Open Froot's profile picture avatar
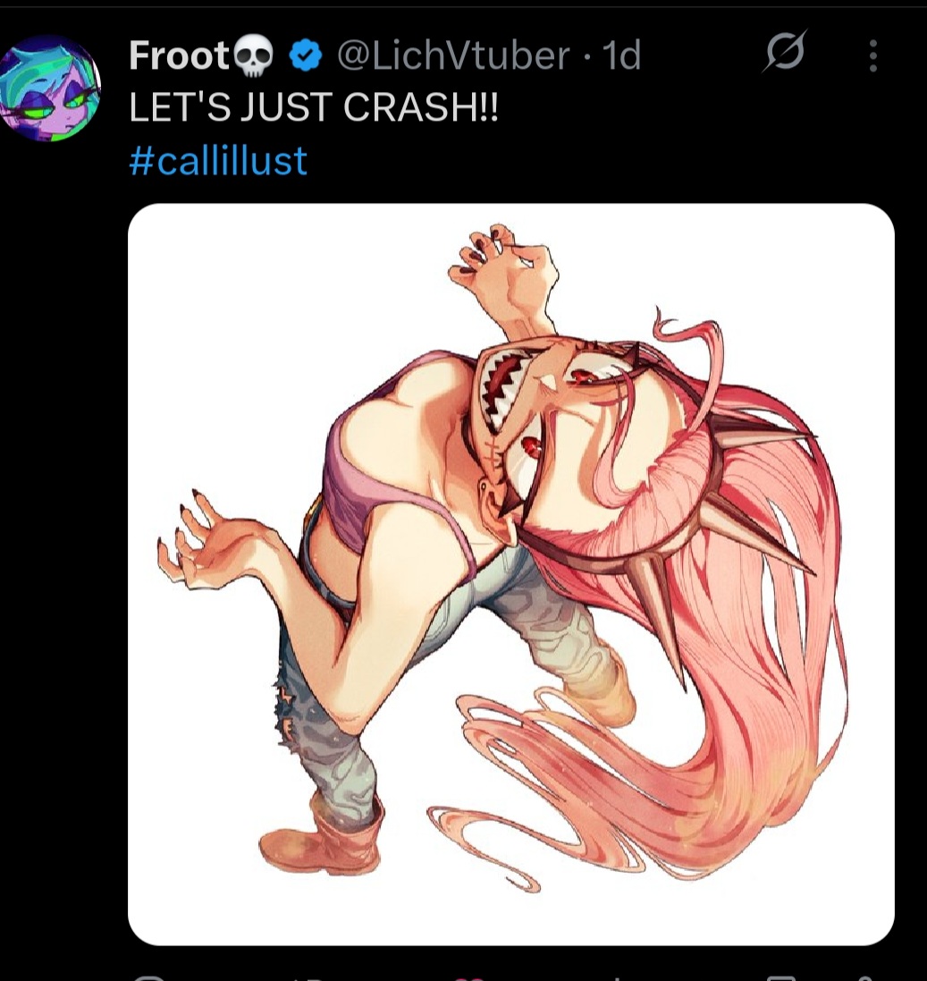This screenshot has height=981, width=927. pos(50,89)
